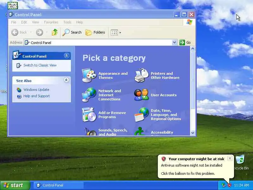The width and height of the screenshot is (253, 190).
Task: Open the Printers and Other Hardware icon
Action: (141, 75)
